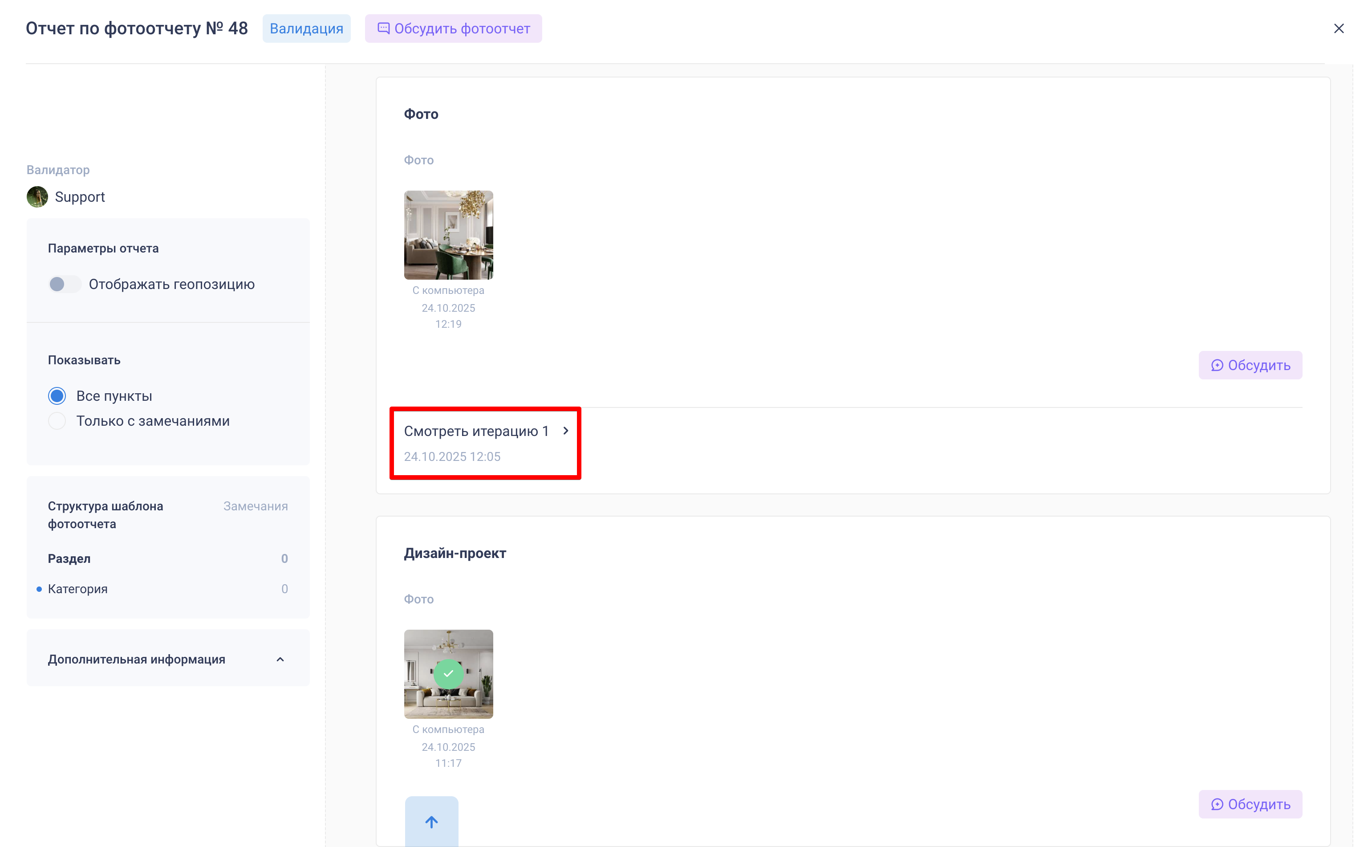
Task: Go to 'Категория' item in structure
Action: tap(78, 589)
